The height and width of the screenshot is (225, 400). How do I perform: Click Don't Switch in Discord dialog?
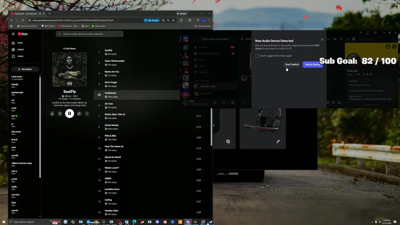[x=292, y=64]
